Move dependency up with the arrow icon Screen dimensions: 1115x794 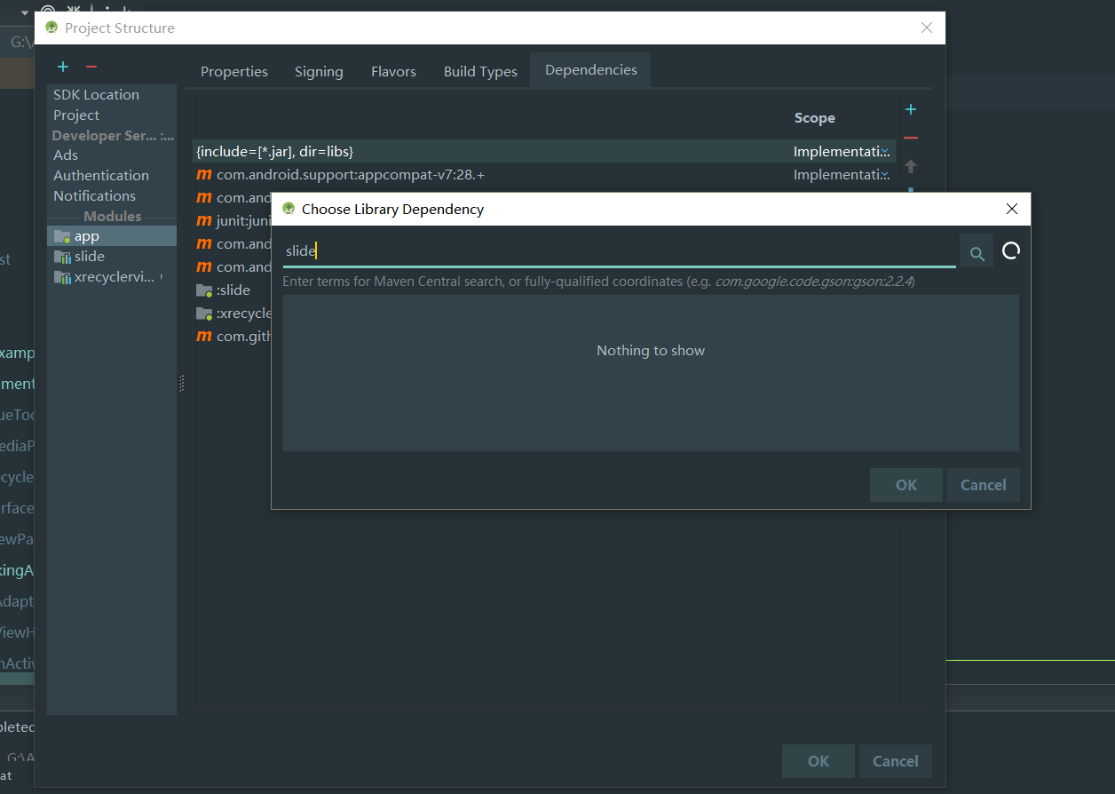click(x=911, y=166)
